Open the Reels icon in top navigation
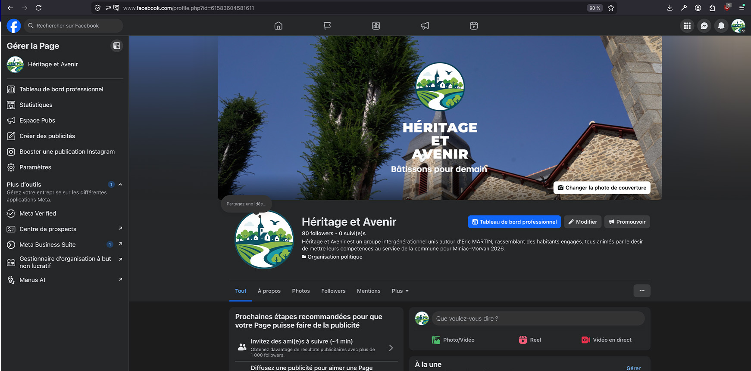 click(x=474, y=26)
